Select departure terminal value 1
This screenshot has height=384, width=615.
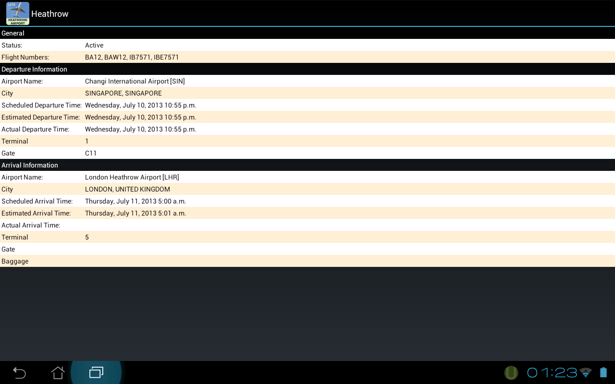87,141
